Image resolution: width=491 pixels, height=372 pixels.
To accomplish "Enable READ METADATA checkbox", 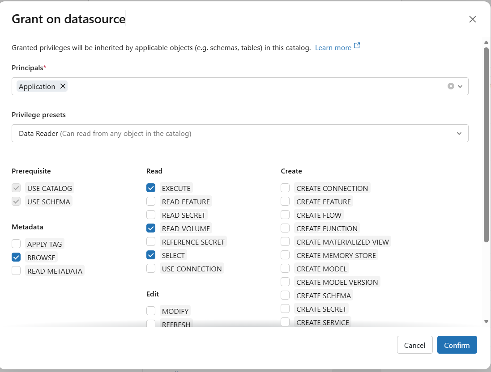I will tap(16, 271).
